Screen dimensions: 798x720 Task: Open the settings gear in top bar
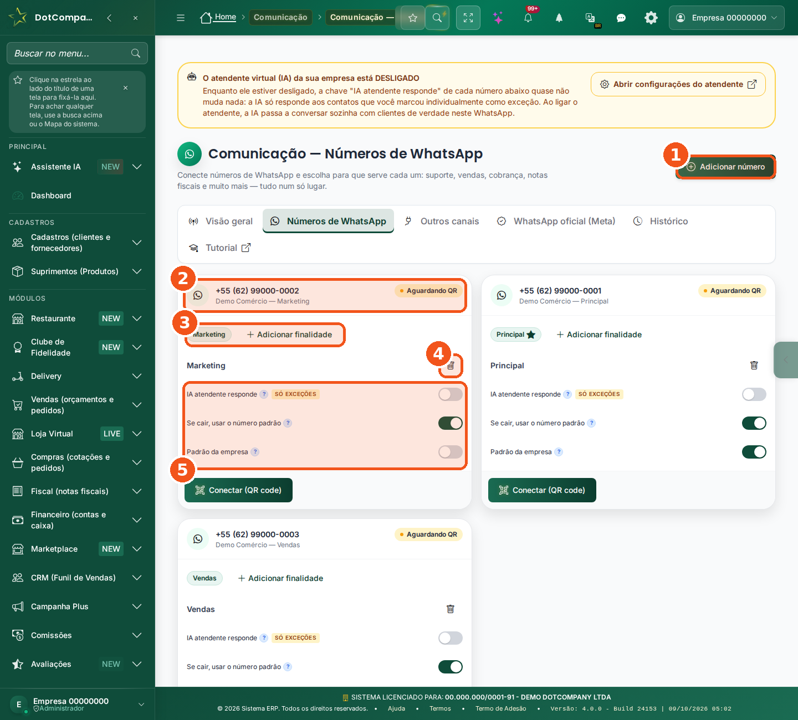(651, 18)
